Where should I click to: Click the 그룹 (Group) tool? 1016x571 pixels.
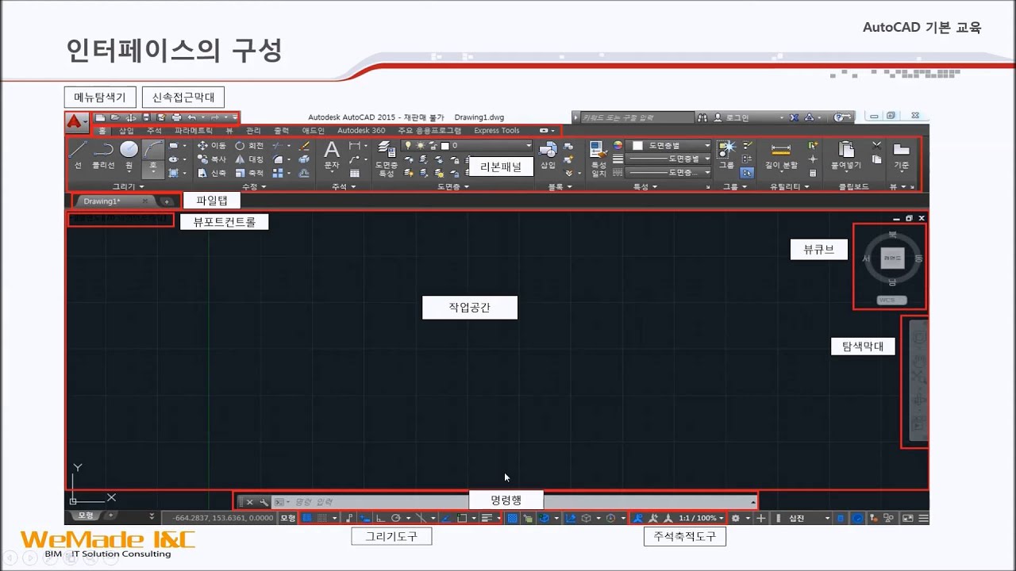[726, 155]
